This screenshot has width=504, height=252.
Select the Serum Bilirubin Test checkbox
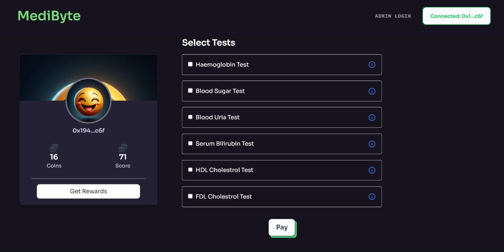[x=190, y=143]
